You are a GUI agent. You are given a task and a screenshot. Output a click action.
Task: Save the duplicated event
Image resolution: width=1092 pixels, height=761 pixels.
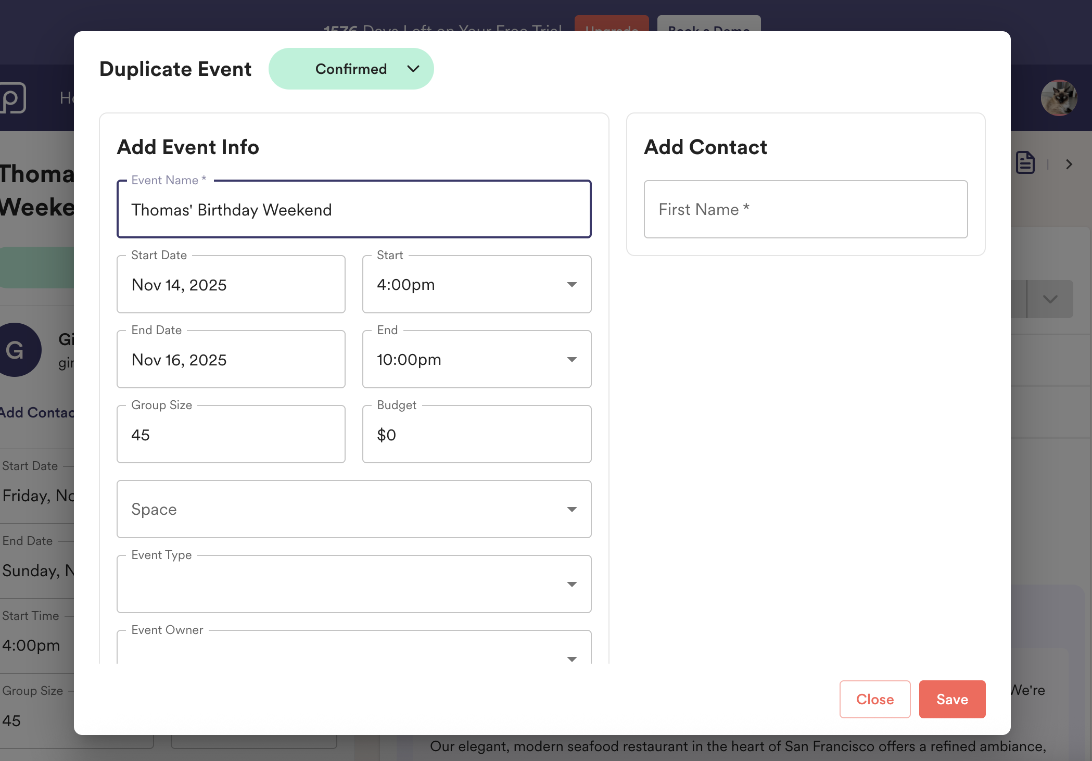point(952,699)
